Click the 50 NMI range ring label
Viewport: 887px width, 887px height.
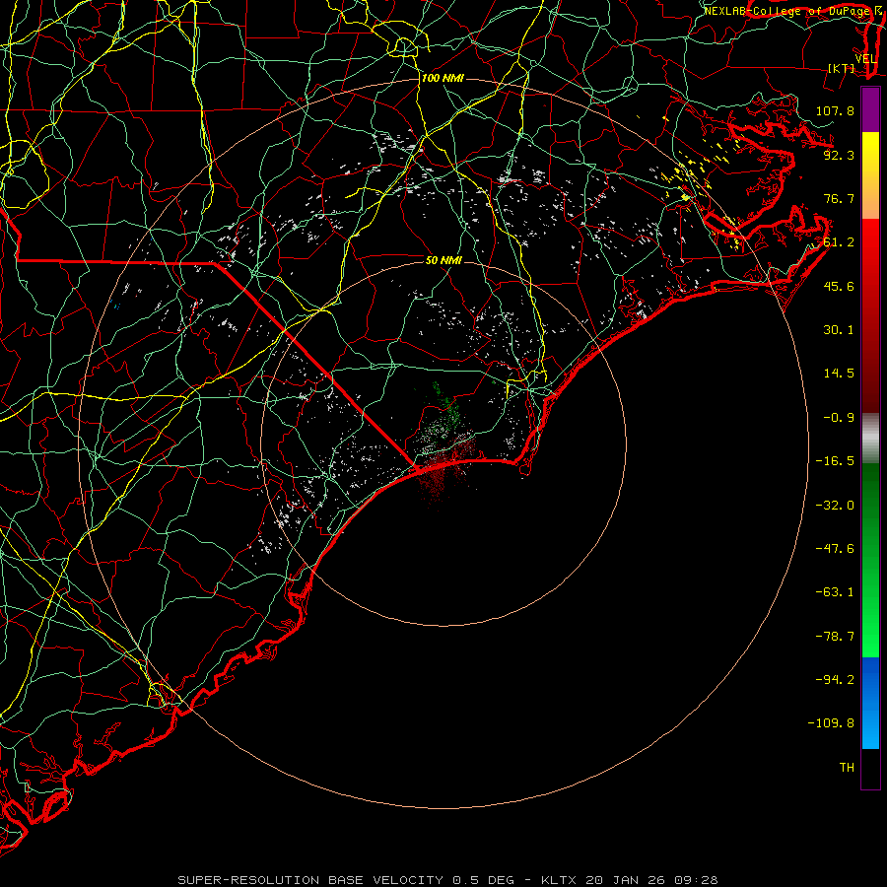(x=444, y=260)
